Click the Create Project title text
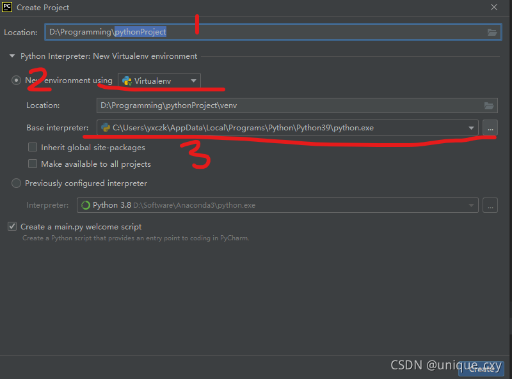 (43, 8)
